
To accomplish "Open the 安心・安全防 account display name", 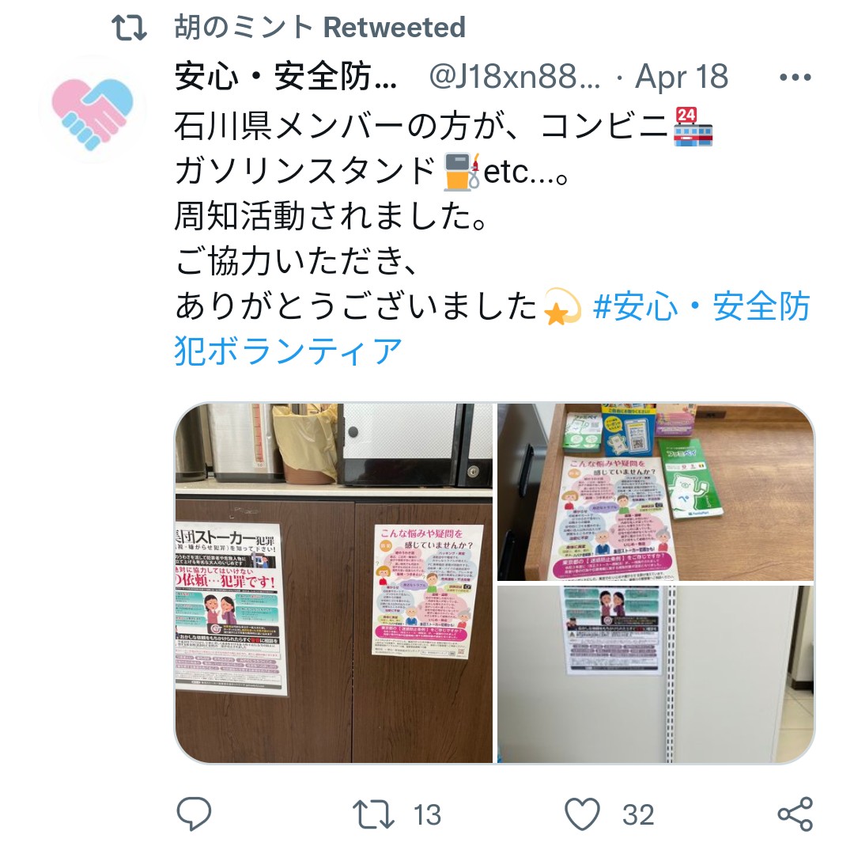I will click(285, 76).
